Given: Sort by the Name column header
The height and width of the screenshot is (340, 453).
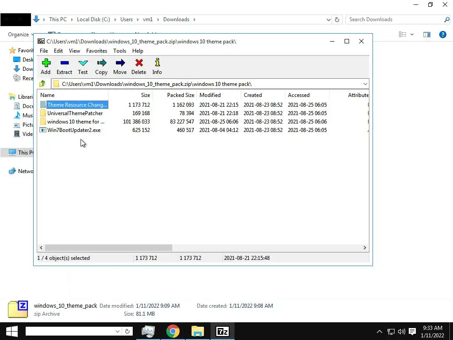Looking at the screenshot, I should [x=73, y=95].
